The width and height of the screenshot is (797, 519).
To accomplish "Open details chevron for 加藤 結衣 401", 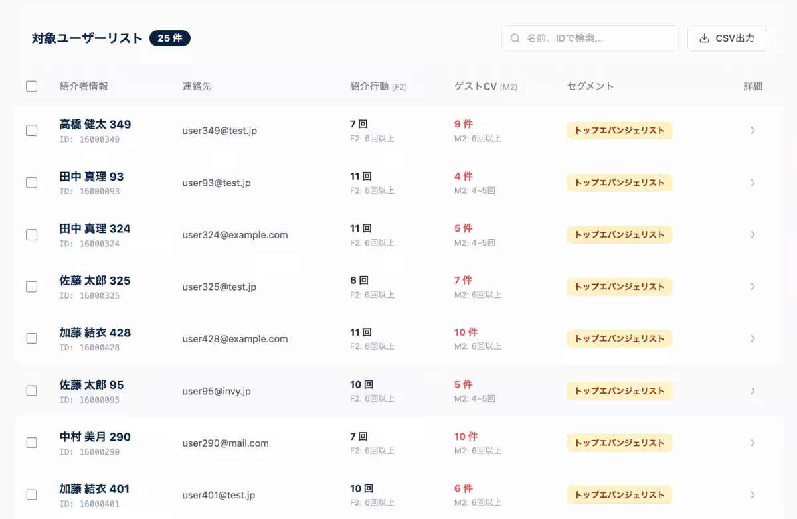I will pos(753,494).
